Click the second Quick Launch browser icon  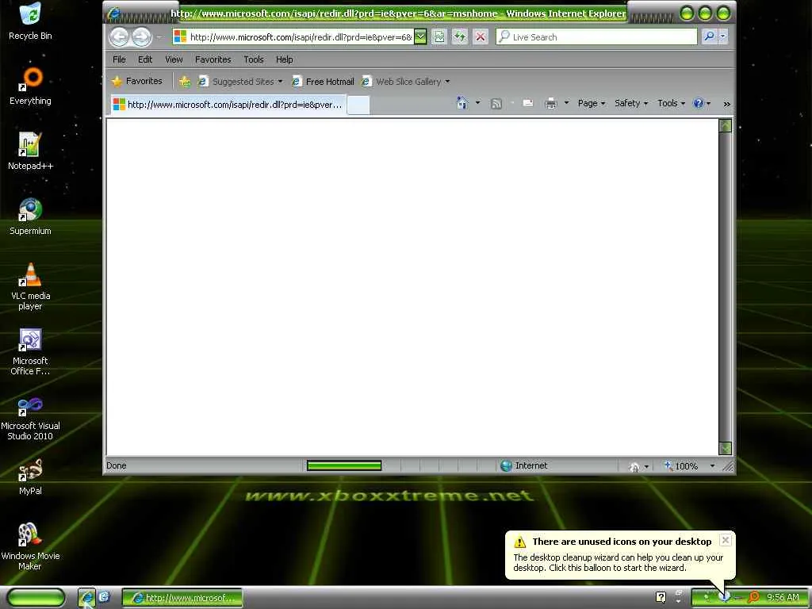(104, 597)
